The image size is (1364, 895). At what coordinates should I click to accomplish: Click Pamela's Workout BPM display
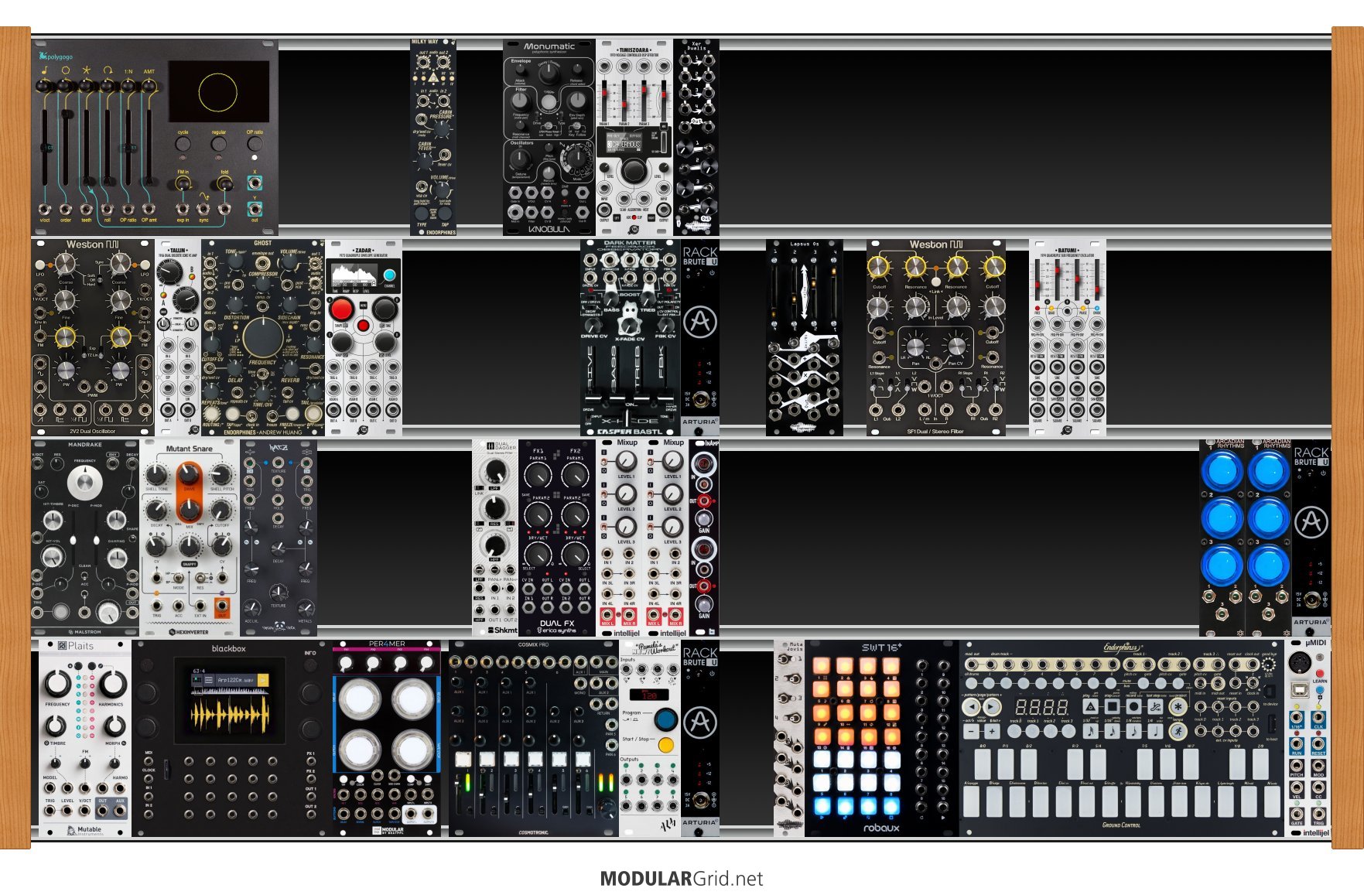click(x=649, y=695)
